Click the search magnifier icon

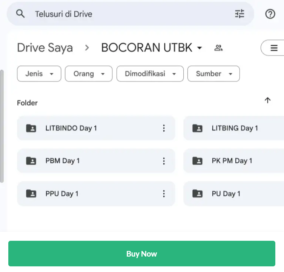coord(20,14)
